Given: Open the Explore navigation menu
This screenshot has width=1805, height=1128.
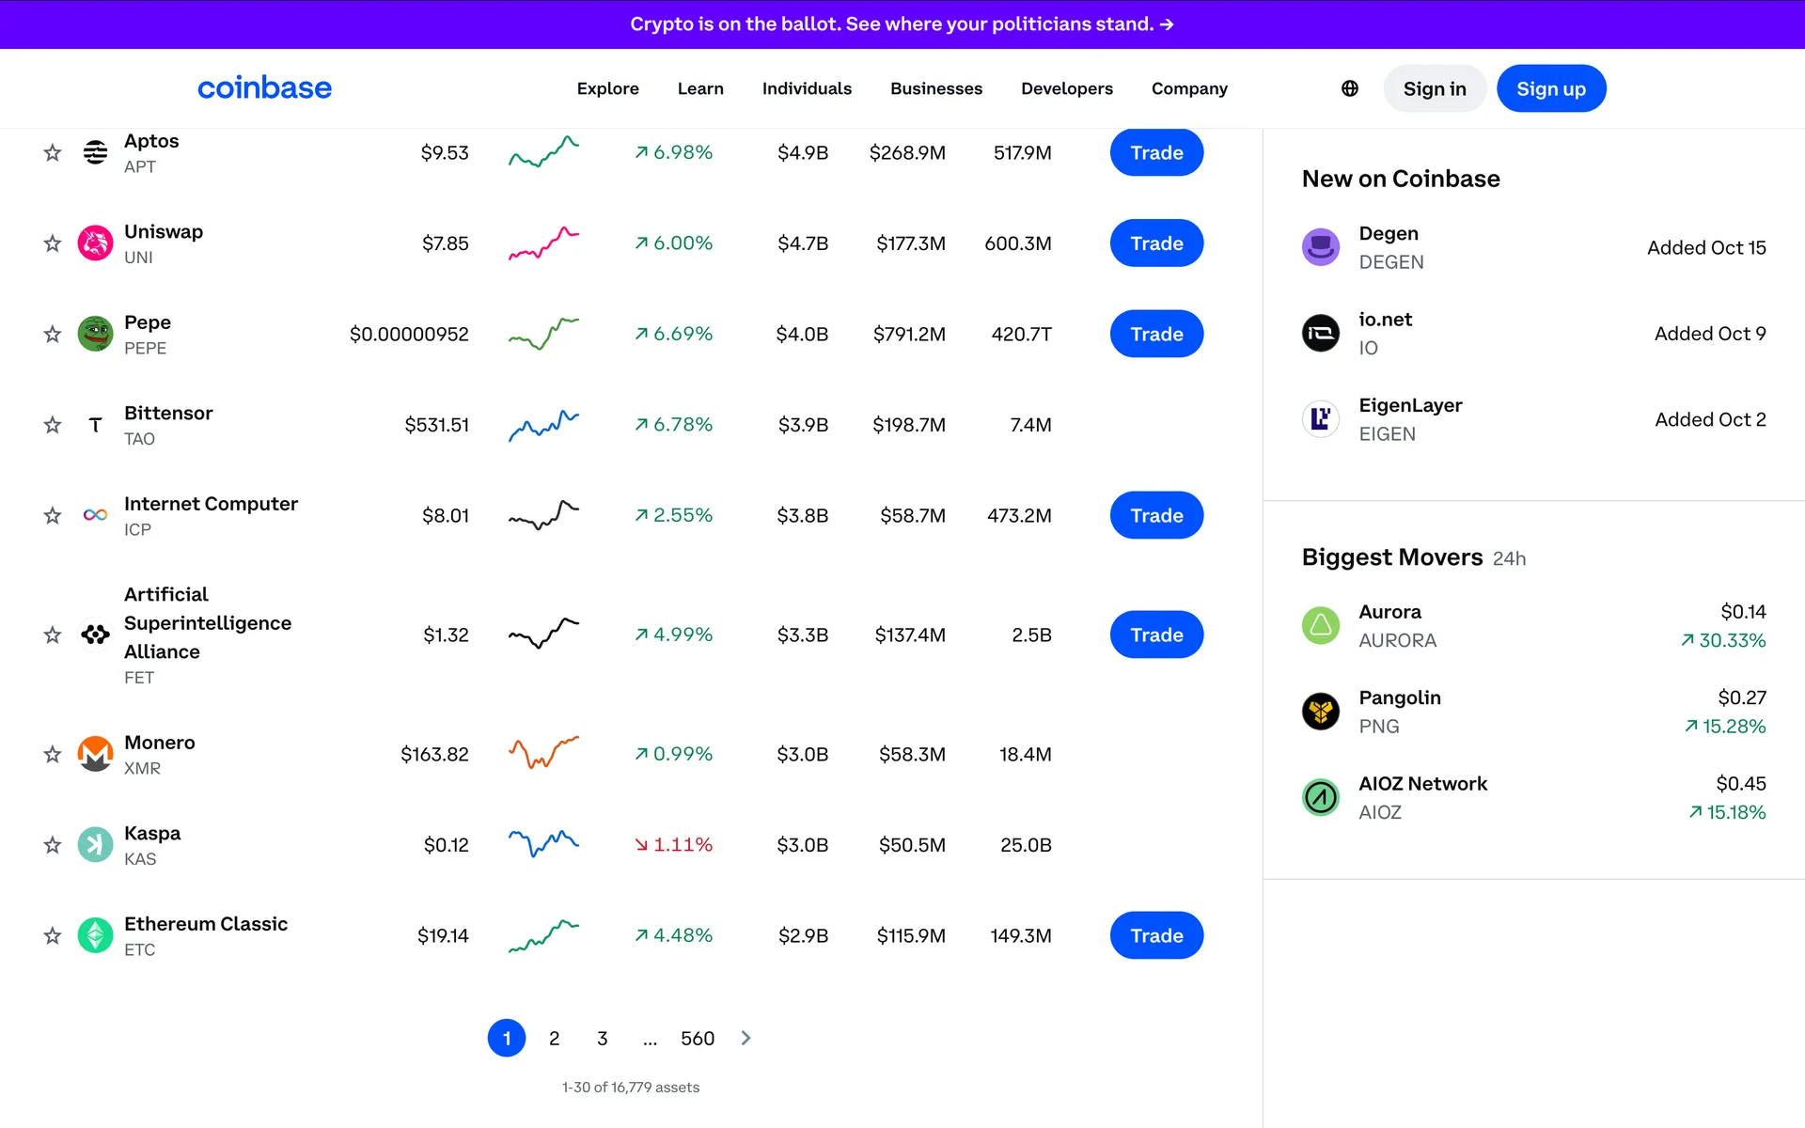Looking at the screenshot, I should click(x=607, y=88).
